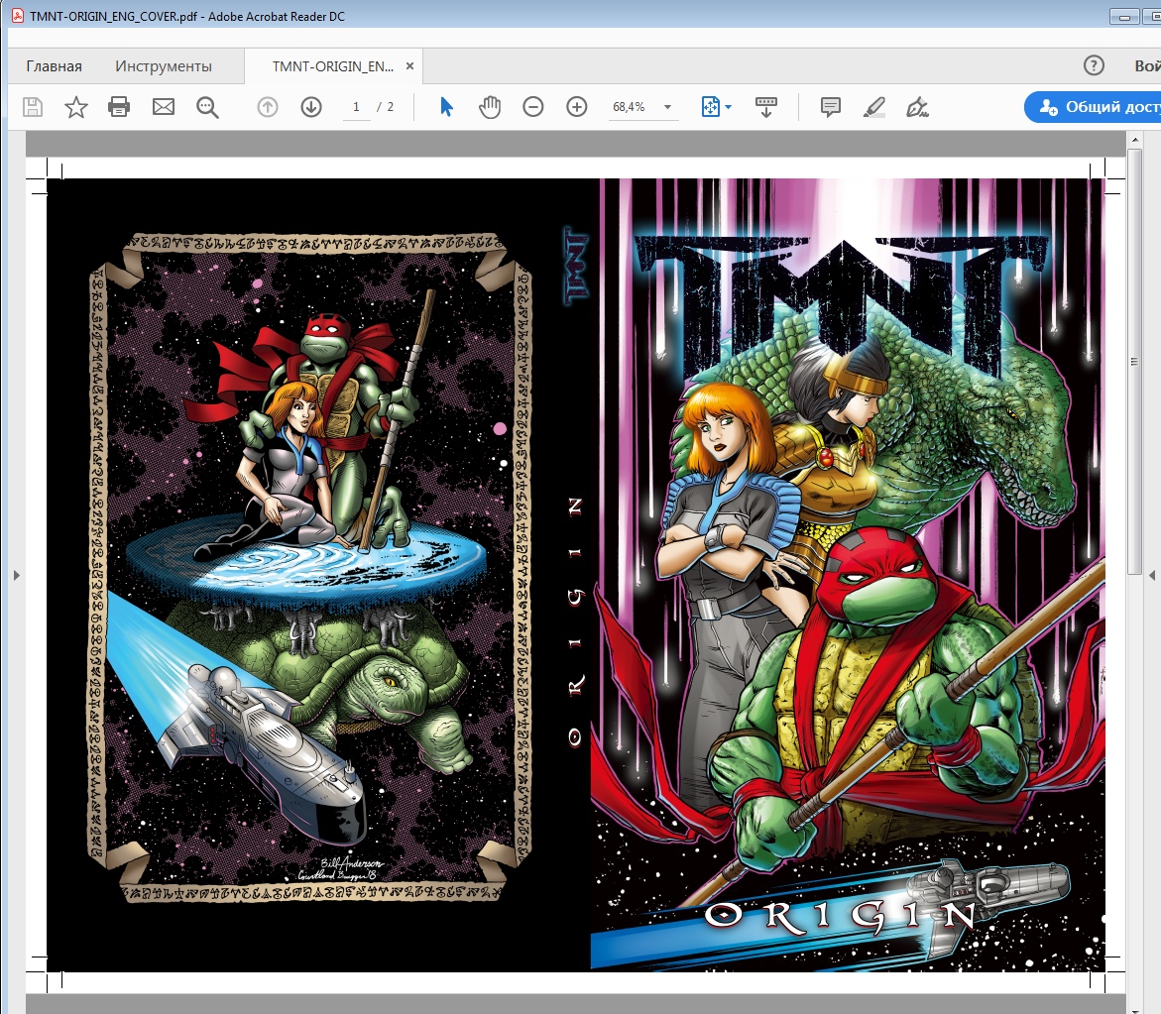Open the find text magnifier tool
The image size is (1161, 1014).
point(207,107)
